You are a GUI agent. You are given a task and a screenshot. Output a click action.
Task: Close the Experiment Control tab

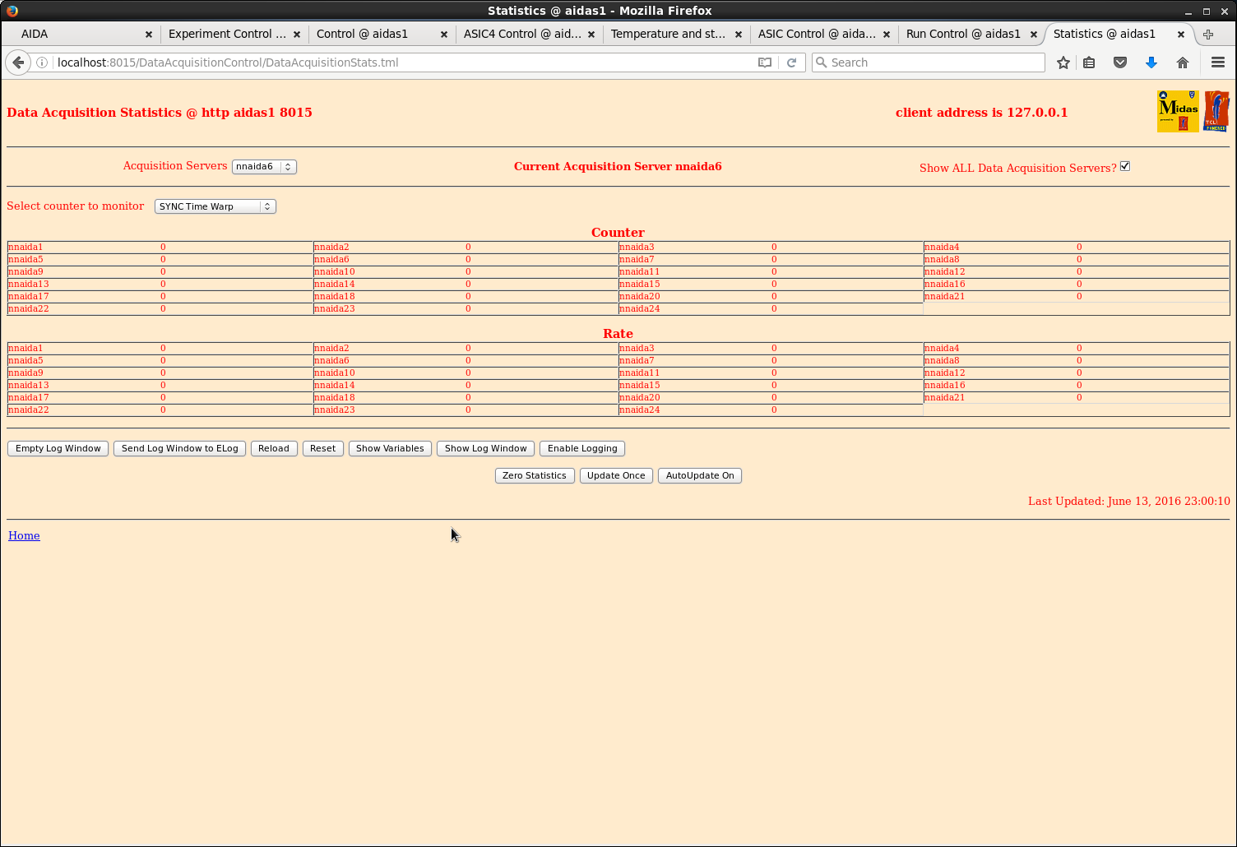297,35
